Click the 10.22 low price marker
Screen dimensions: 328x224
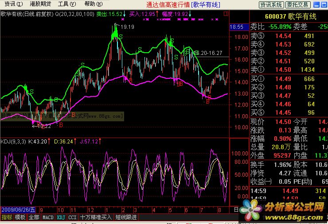coord(44,126)
